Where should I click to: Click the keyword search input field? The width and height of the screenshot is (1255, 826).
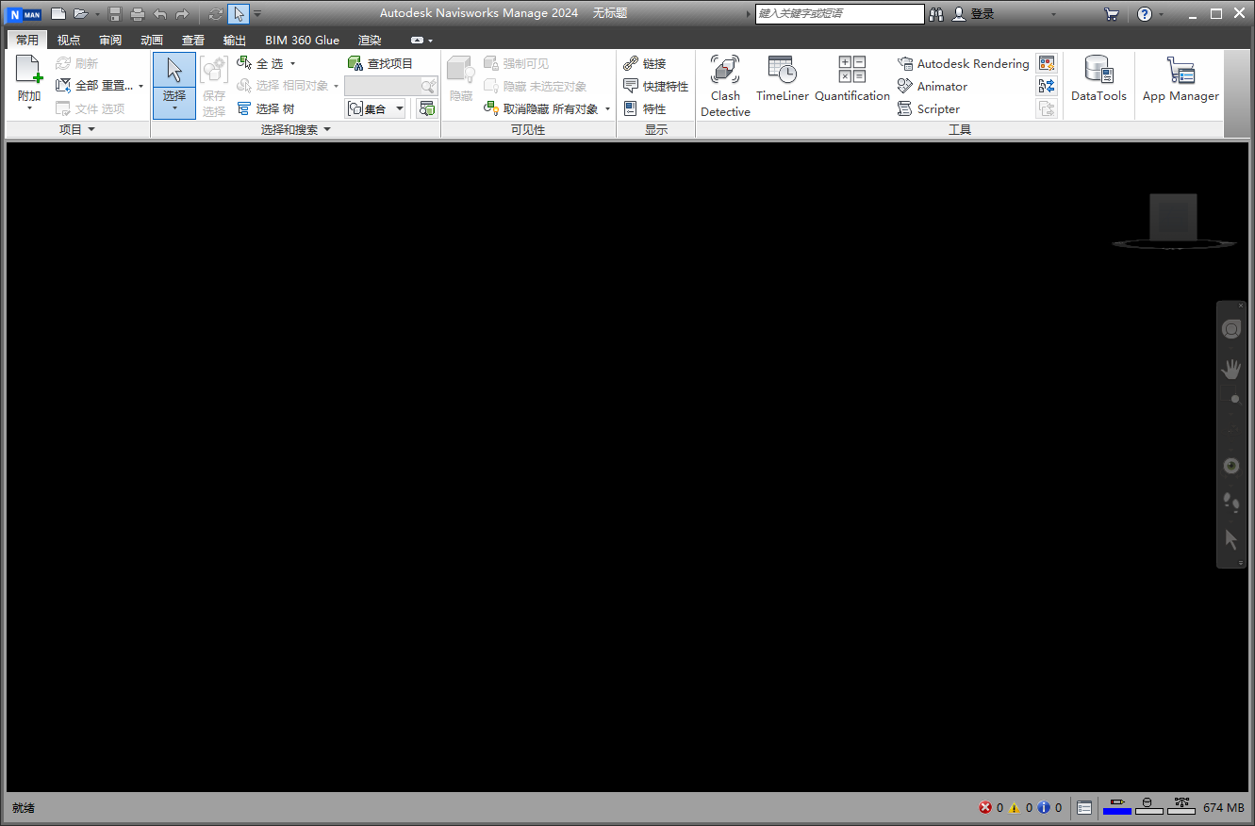pyautogui.click(x=839, y=14)
